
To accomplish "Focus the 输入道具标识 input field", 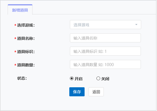I will (105, 51).
